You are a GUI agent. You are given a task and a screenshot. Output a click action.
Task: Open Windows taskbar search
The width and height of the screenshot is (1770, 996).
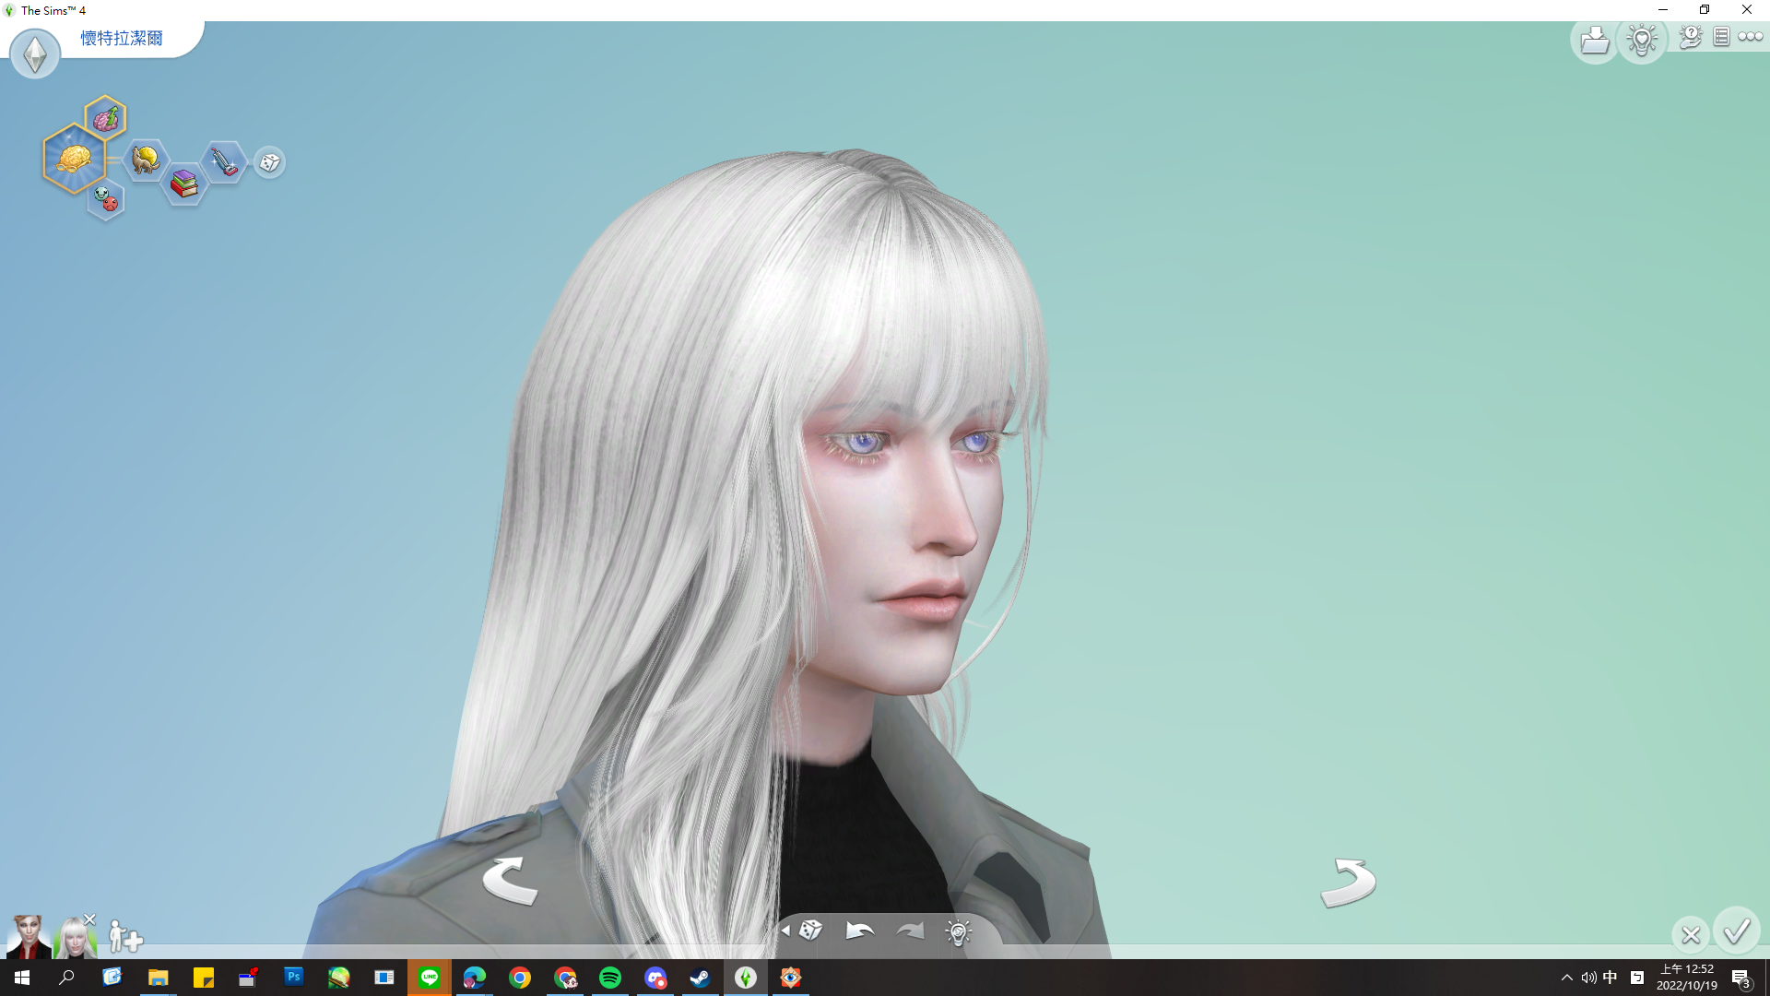(66, 978)
